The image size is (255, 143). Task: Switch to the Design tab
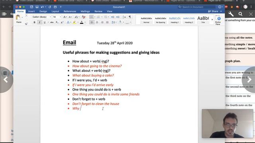click(x=43, y=12)
